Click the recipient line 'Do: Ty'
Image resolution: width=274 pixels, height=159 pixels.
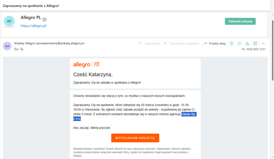pos(19,49)
